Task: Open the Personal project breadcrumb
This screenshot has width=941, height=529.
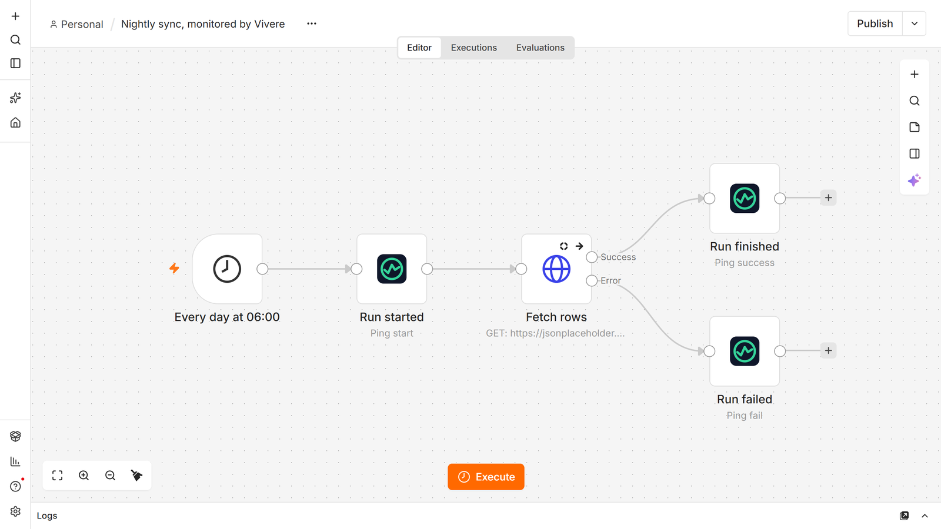Action: pyautogui.click(x=76, y=24)
